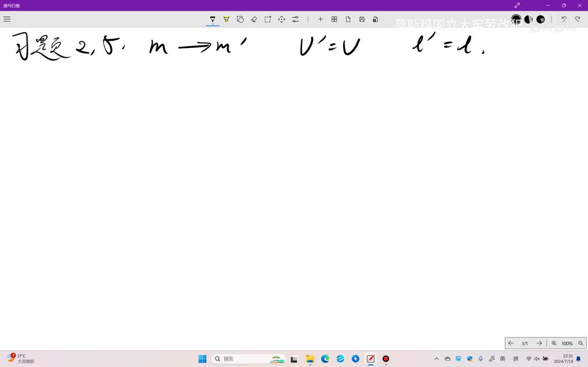Click the muted volume tray icon
Screen dimensions: 588x367
click(537, 359)
